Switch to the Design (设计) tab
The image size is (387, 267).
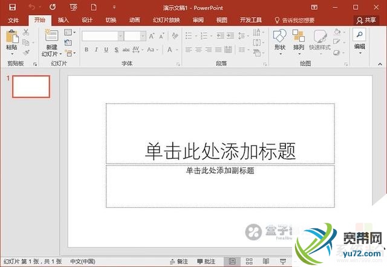tap(87, 20)
